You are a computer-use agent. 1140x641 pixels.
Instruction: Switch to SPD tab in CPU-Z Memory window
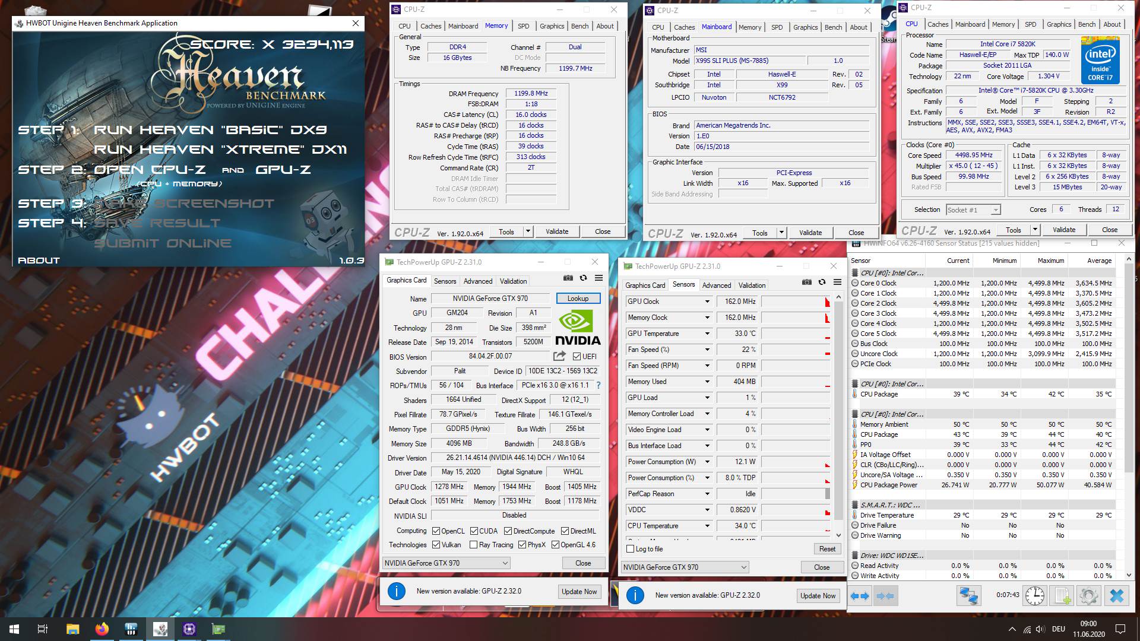pyautogui.click(x=523, y=26)
